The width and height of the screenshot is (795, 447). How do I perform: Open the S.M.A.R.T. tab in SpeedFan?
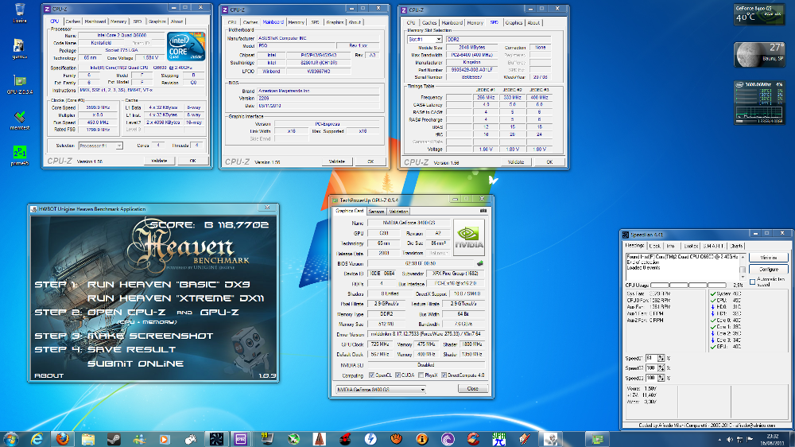[713, 246]
